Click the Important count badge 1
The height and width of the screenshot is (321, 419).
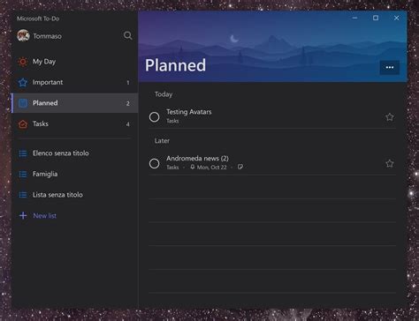tap(128, 83)
